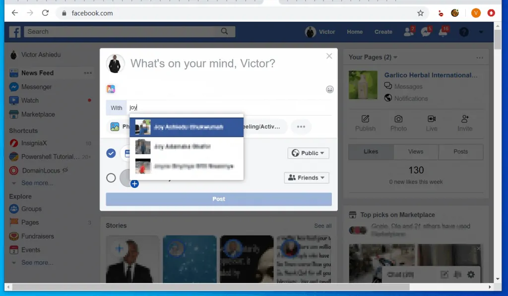Close the post composer dialog
The width and height of the screenshot is (508, 296).
(x=329, y=56)
